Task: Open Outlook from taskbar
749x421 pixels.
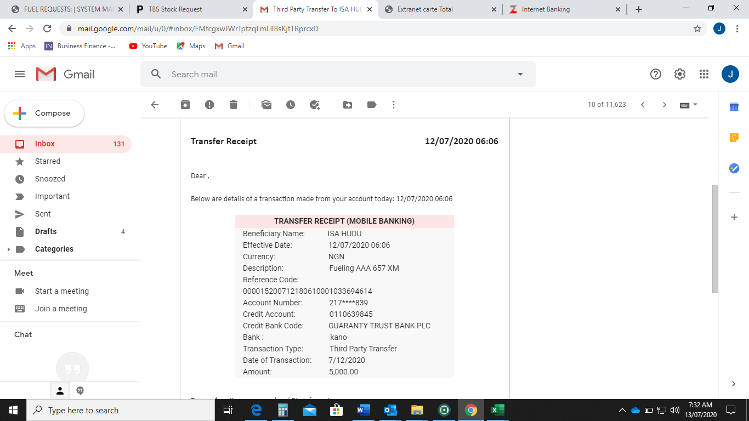Action: (390, 410)
